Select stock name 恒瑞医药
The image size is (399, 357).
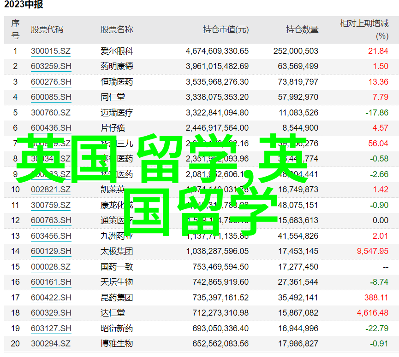pos(117,82)
